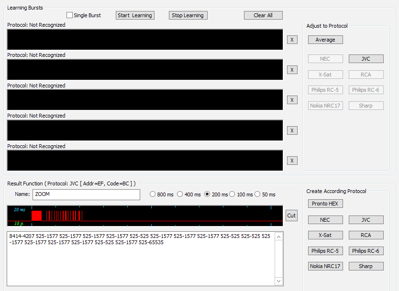Click the Cut button beside the waveform
The image size is (399, 291).
(x=291, y=216)
